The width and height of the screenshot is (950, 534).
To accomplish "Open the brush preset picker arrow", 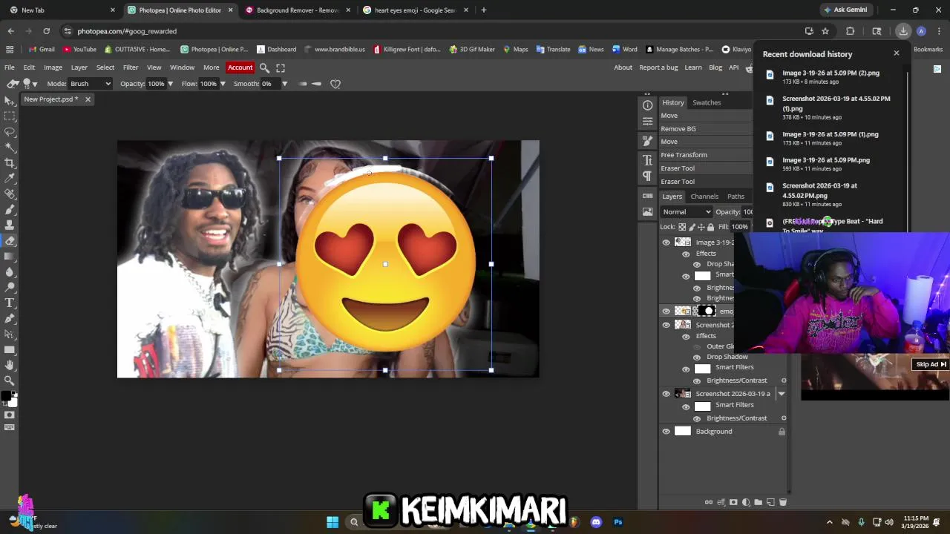I will 34,84.
